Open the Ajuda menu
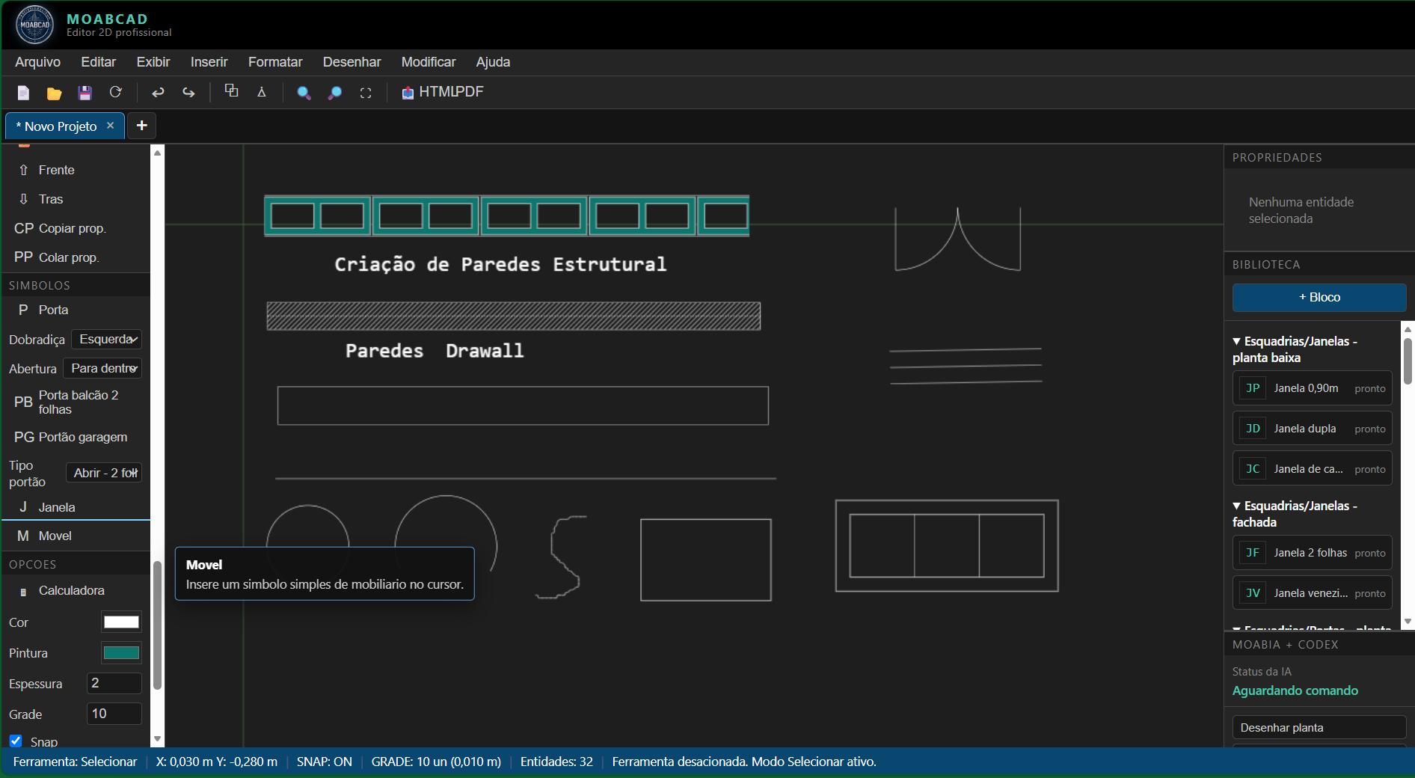Image resolution: width=1415 pixels, height=778 pixels. (493, 62)
